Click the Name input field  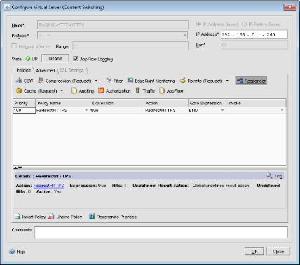[113, 25]
